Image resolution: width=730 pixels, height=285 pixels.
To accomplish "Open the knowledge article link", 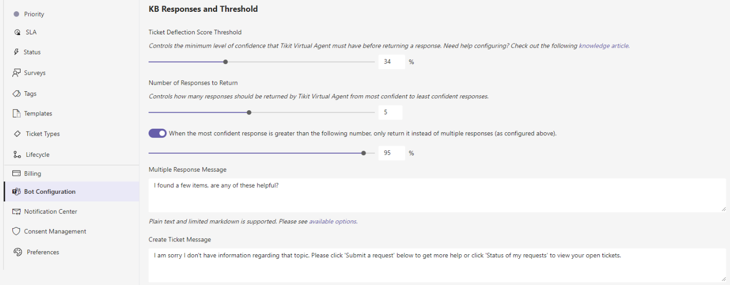I will point(604,46).
